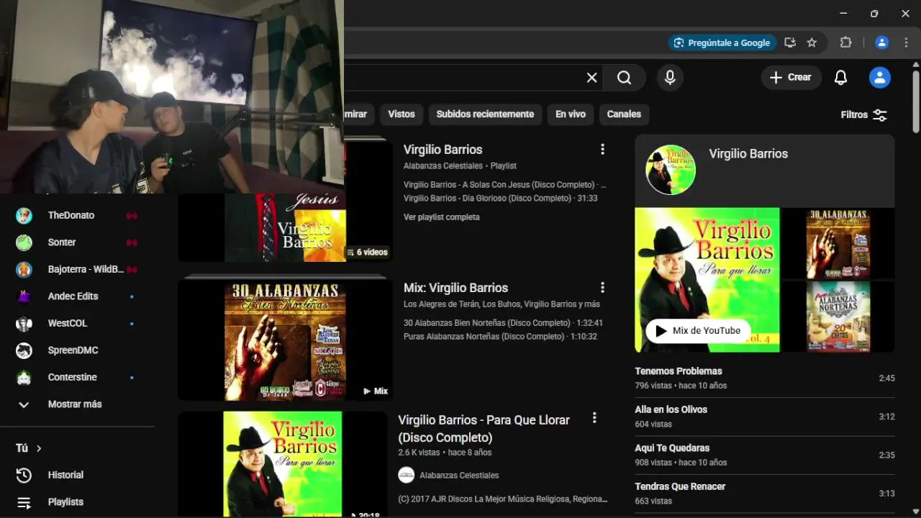Screen dimensions: 921x518
Task: Click the magnifier search button
Action: pos(624,78)
